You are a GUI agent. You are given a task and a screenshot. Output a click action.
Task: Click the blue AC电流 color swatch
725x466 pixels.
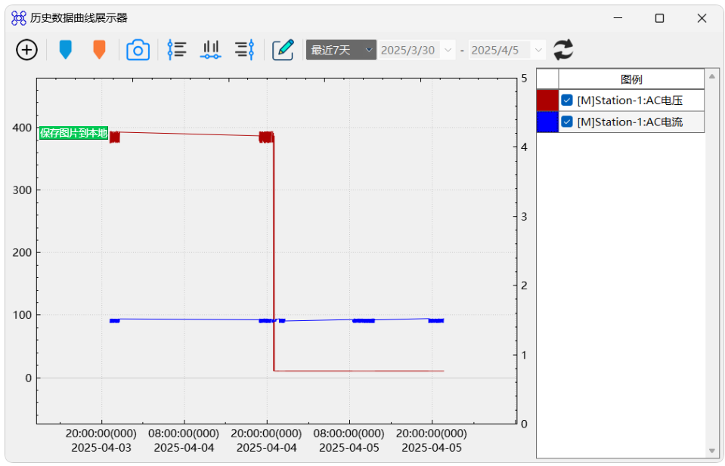547,122
